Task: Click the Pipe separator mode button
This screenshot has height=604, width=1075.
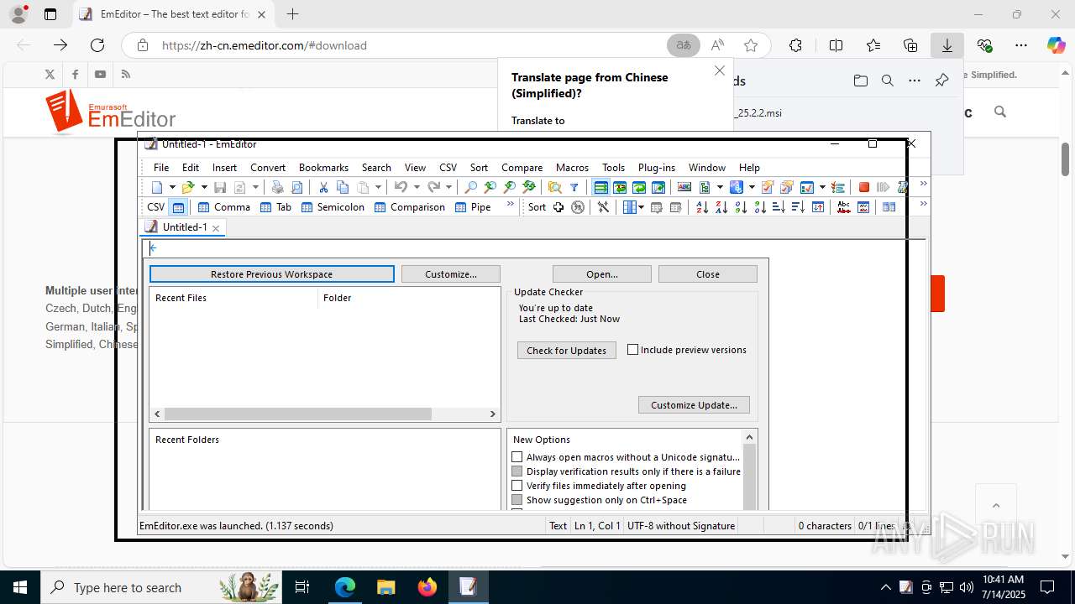Action: click(473, 207)
